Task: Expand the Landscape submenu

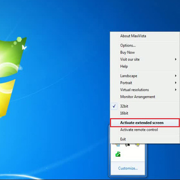Action: pos(145,76)
